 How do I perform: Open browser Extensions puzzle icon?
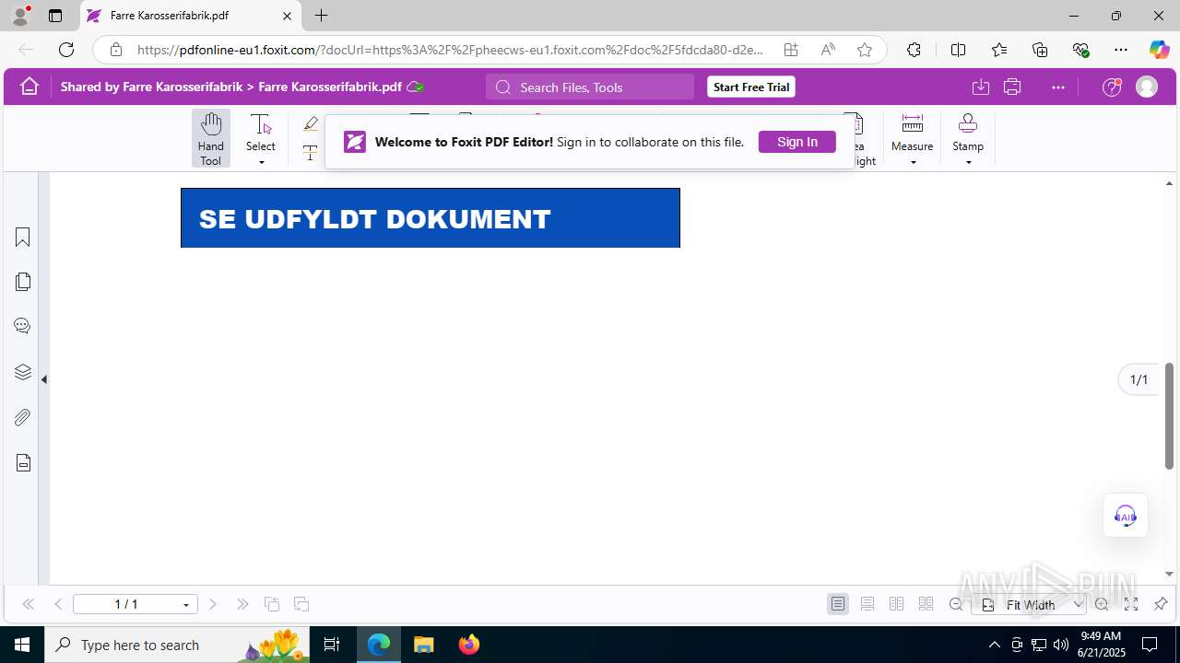click(x=914, y=50)
